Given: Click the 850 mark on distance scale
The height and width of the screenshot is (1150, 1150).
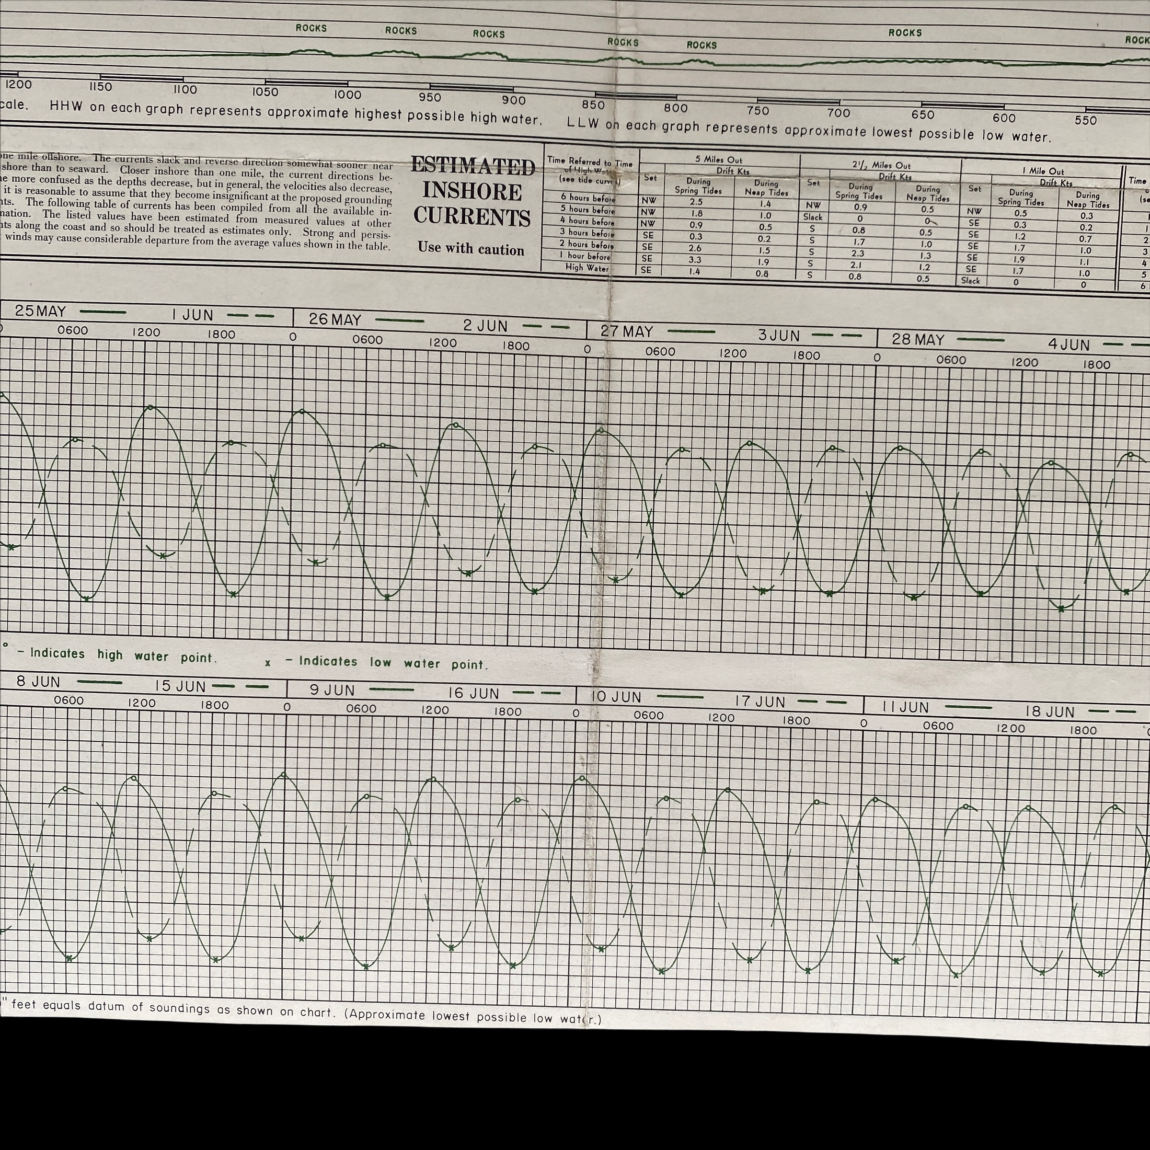Looking at the screenshot, I should click(593, 105).
